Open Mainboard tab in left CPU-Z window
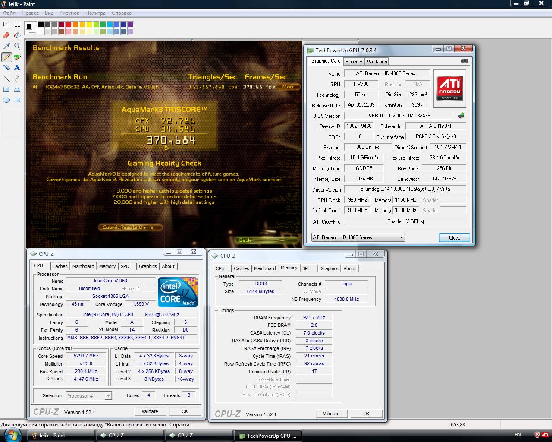Screen dimensions: 552x442 [83, 266]
